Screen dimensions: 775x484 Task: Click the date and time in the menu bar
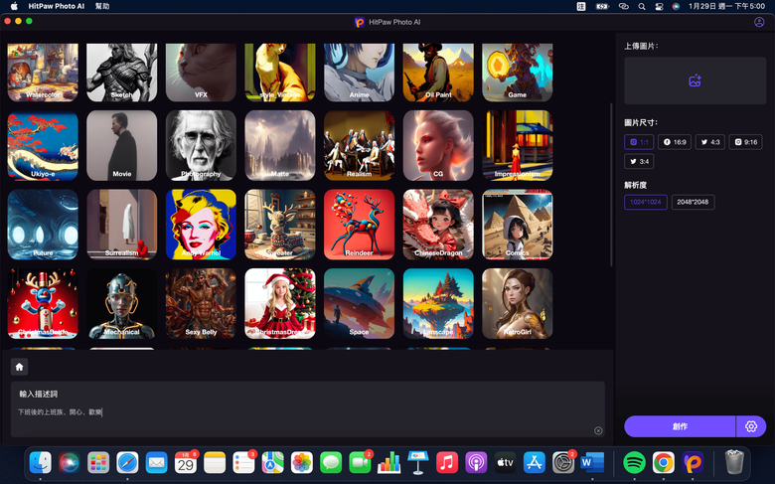coord(726,6)
